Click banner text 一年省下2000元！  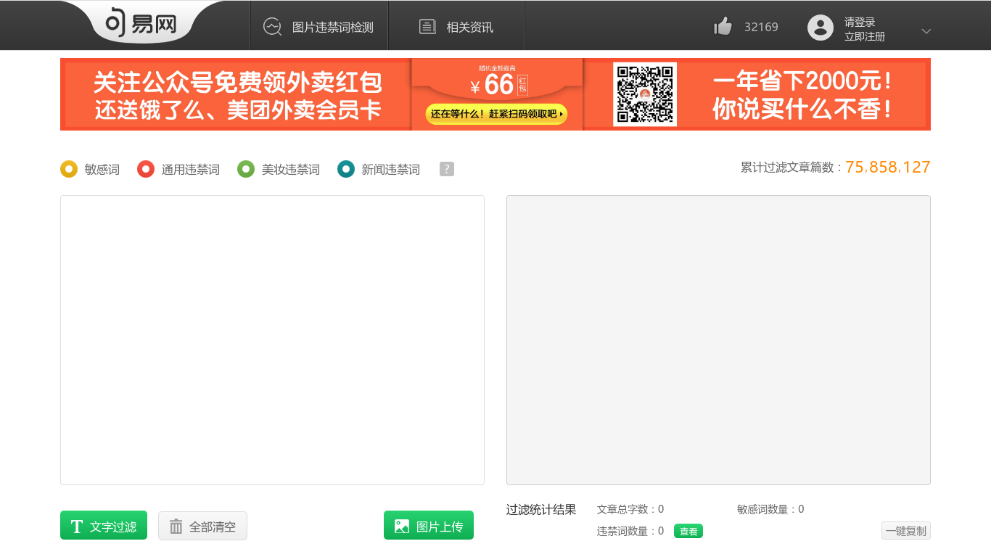click(x=802, y=81)
